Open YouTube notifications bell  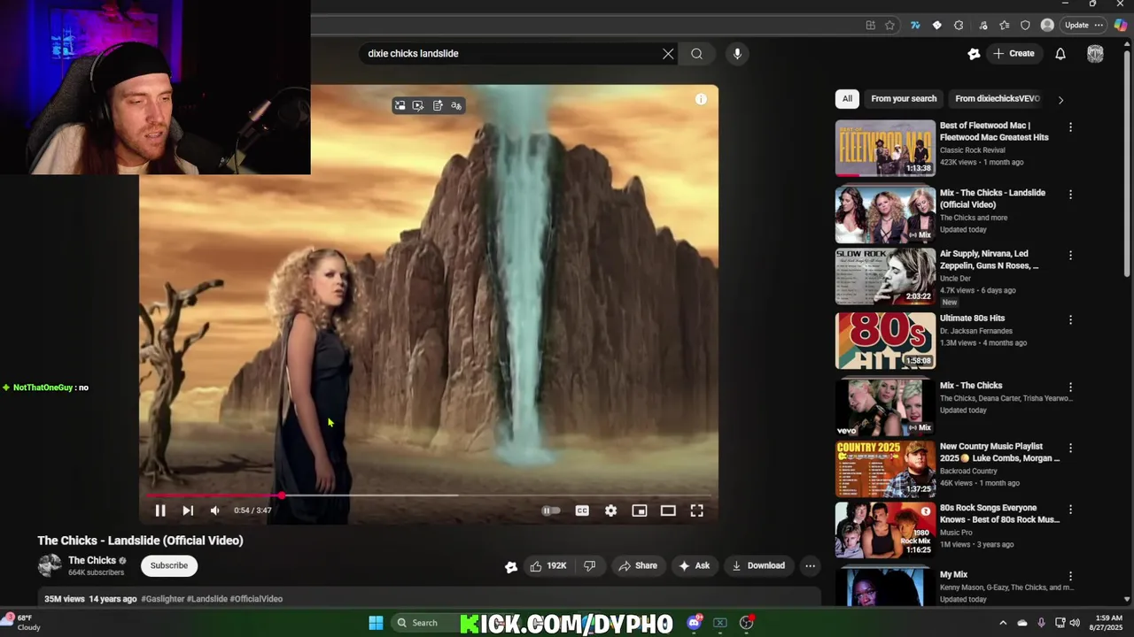pos(1060,54)
